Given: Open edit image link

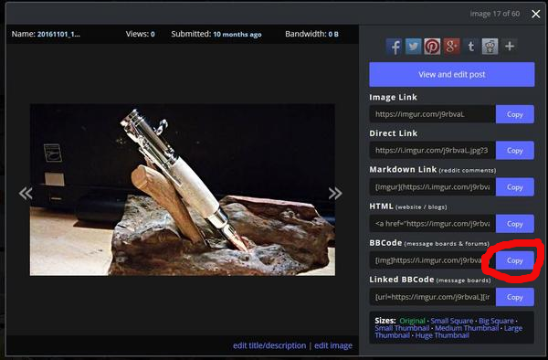Looking at the screenshot, I should tap(333, 345).
